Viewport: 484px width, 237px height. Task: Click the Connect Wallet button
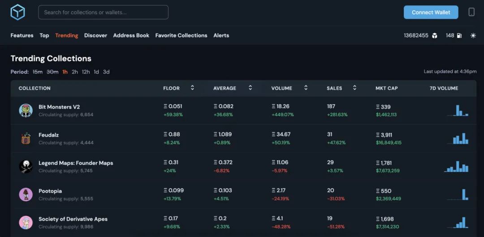pyautogui.click(x=431, y=13)
